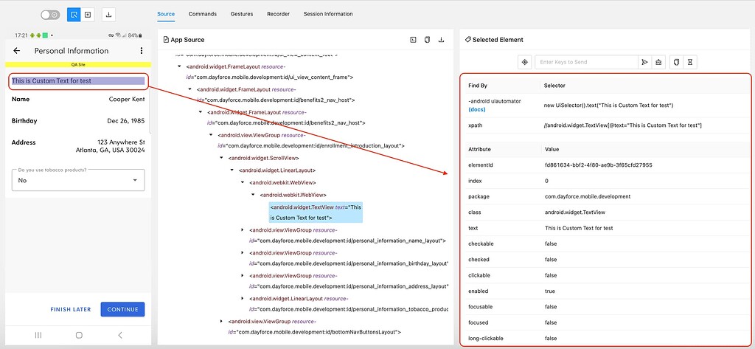Screen dimensions: 755x349
Task: Copy the XML source to clipboard
Action: (x=427, y=40)
